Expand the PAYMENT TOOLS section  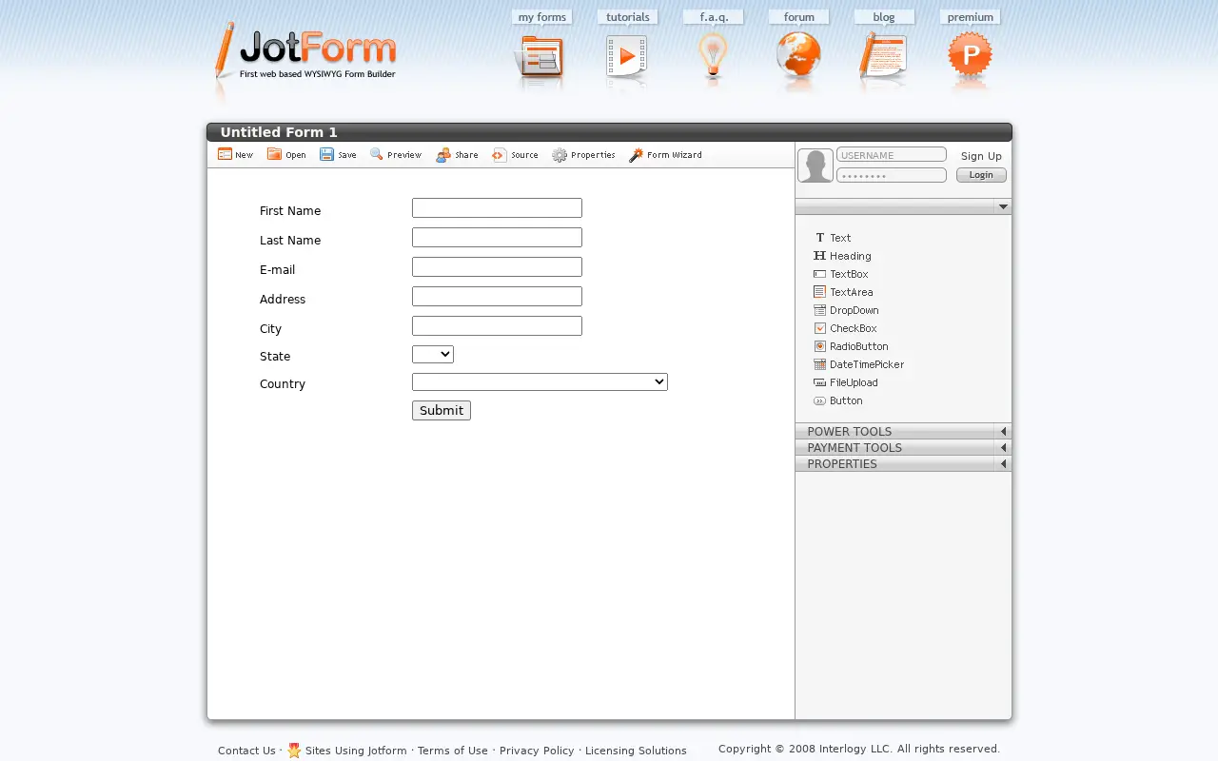(x=903, y=448)
